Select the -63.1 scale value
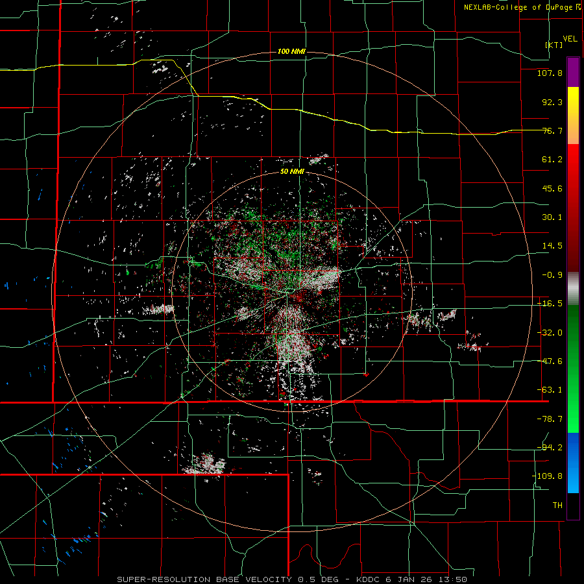The image size is (584, 584). (x=550, y=389)
